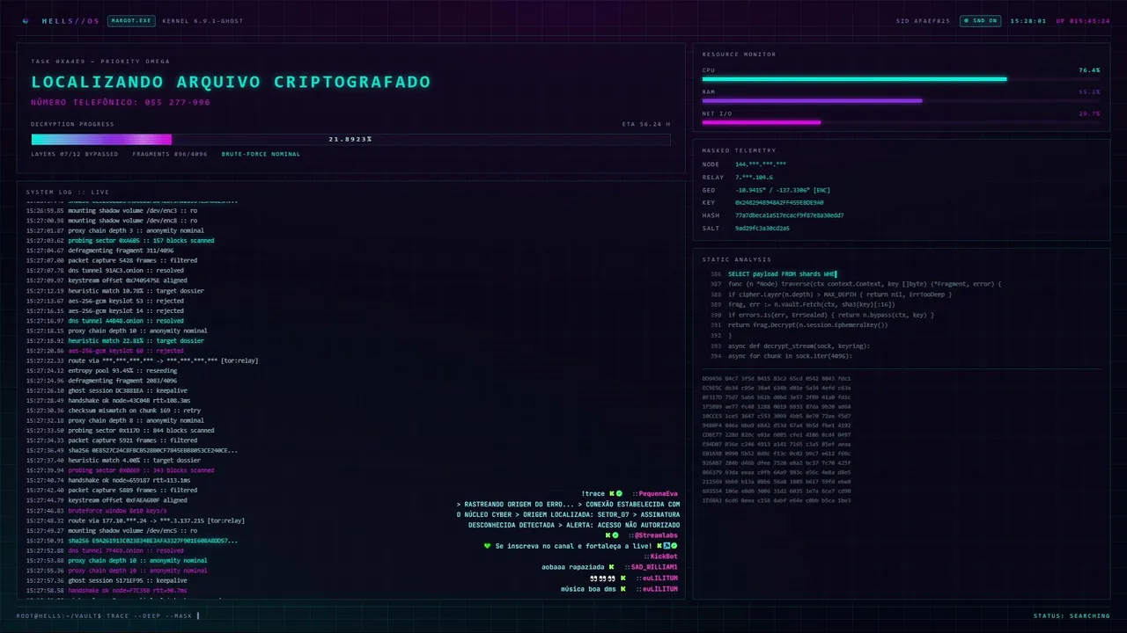1127x633 pixels.
Task: Click the SALT value '9ad29fc3a30cd2a5'
Action: (762, 229)
